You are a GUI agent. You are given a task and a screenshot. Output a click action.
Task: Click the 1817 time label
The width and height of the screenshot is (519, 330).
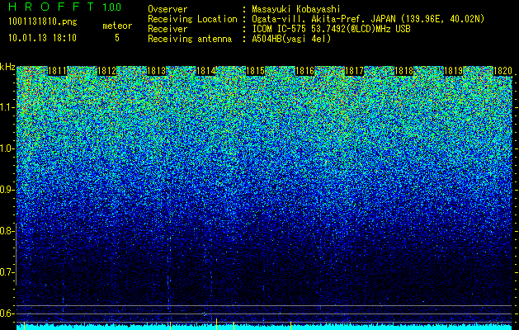(x=354, y=71)
